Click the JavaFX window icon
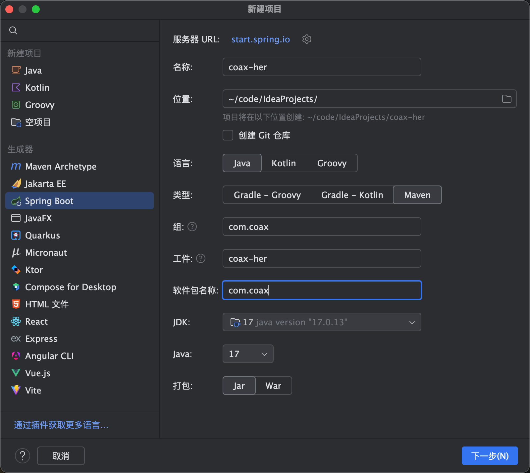 (x=16, y=218)
